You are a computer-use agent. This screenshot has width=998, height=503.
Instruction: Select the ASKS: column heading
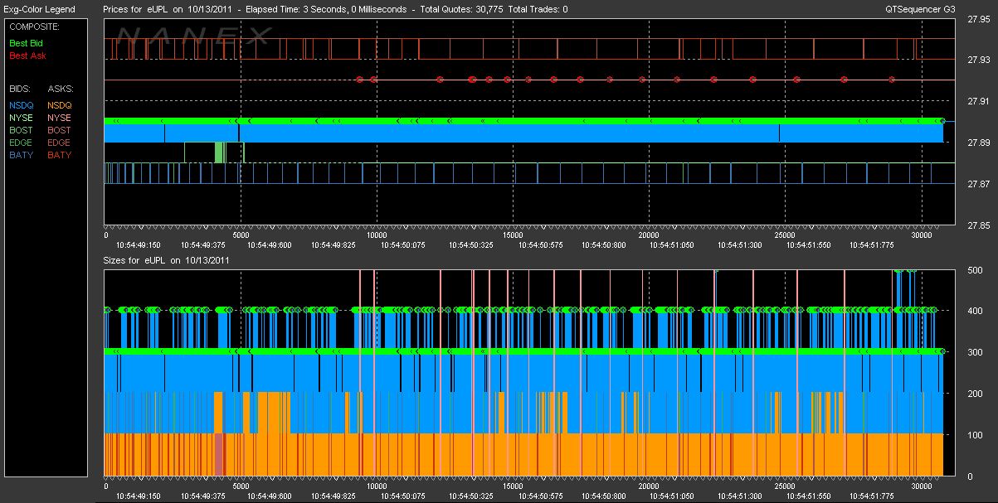coord(61,88)
